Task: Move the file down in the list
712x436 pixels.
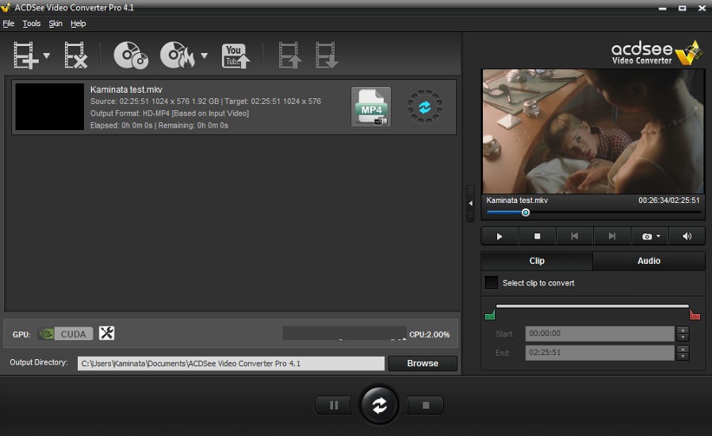Action: pos(327,55)
